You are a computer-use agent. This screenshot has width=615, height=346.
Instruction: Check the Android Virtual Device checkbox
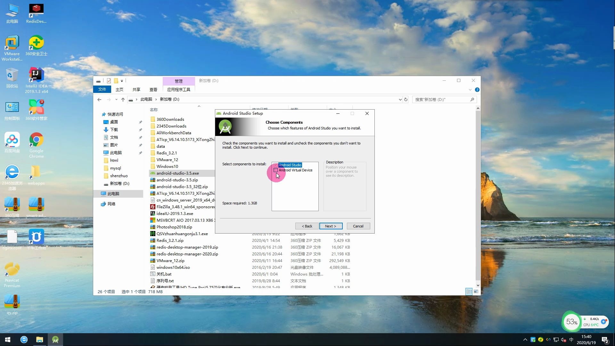coord(275,170)
